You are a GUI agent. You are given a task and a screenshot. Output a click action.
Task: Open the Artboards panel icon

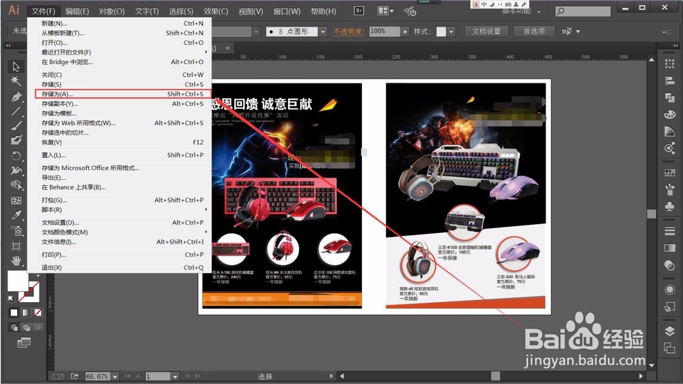tap(669, 348)
